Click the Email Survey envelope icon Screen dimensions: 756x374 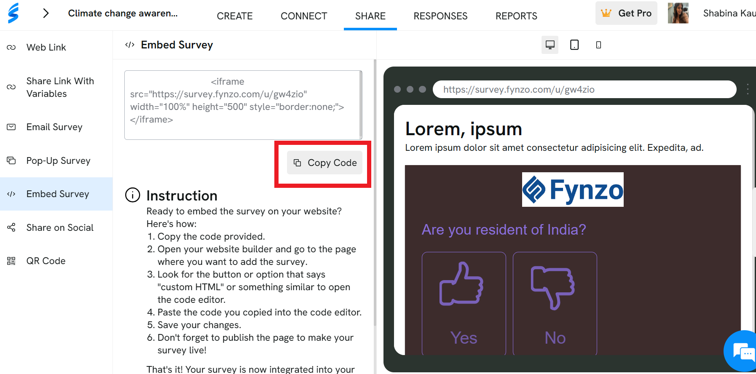[x=11, y=127]
